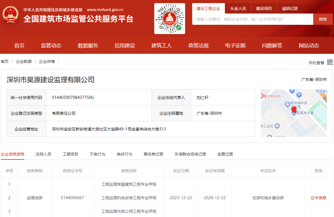Open 证书信息 certificate link

318,198
